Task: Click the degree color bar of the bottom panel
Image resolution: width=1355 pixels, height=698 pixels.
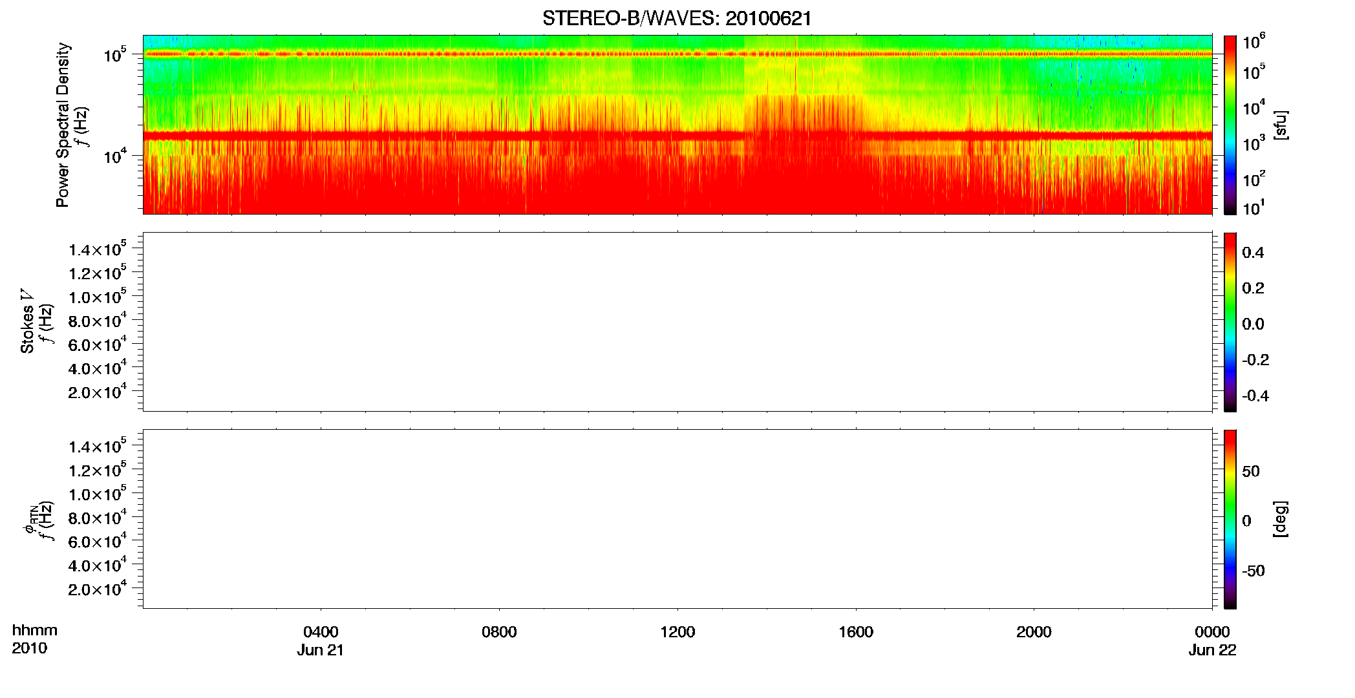Action: [x=1230, y=519]
